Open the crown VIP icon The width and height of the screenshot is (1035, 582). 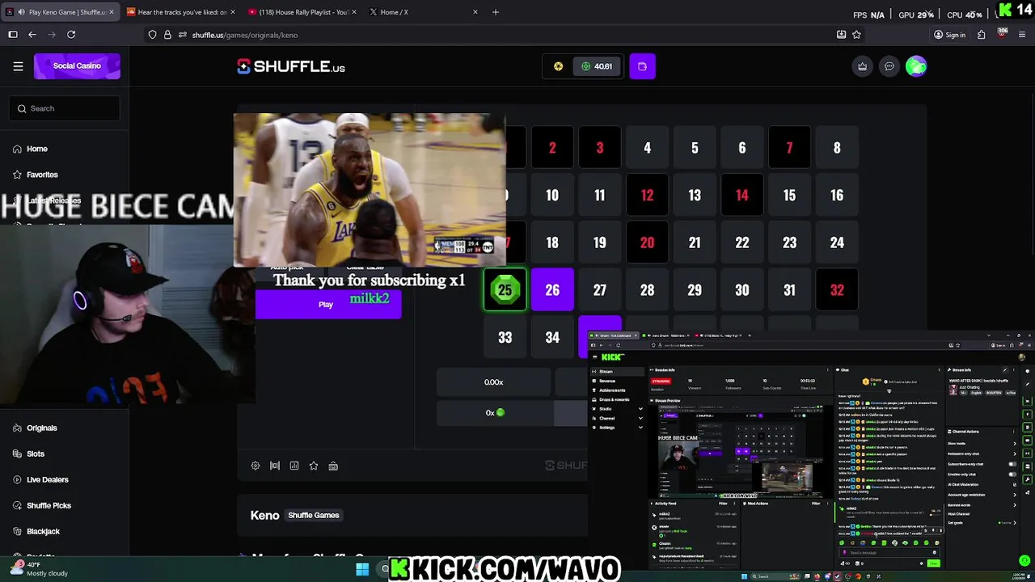(863, 66)
